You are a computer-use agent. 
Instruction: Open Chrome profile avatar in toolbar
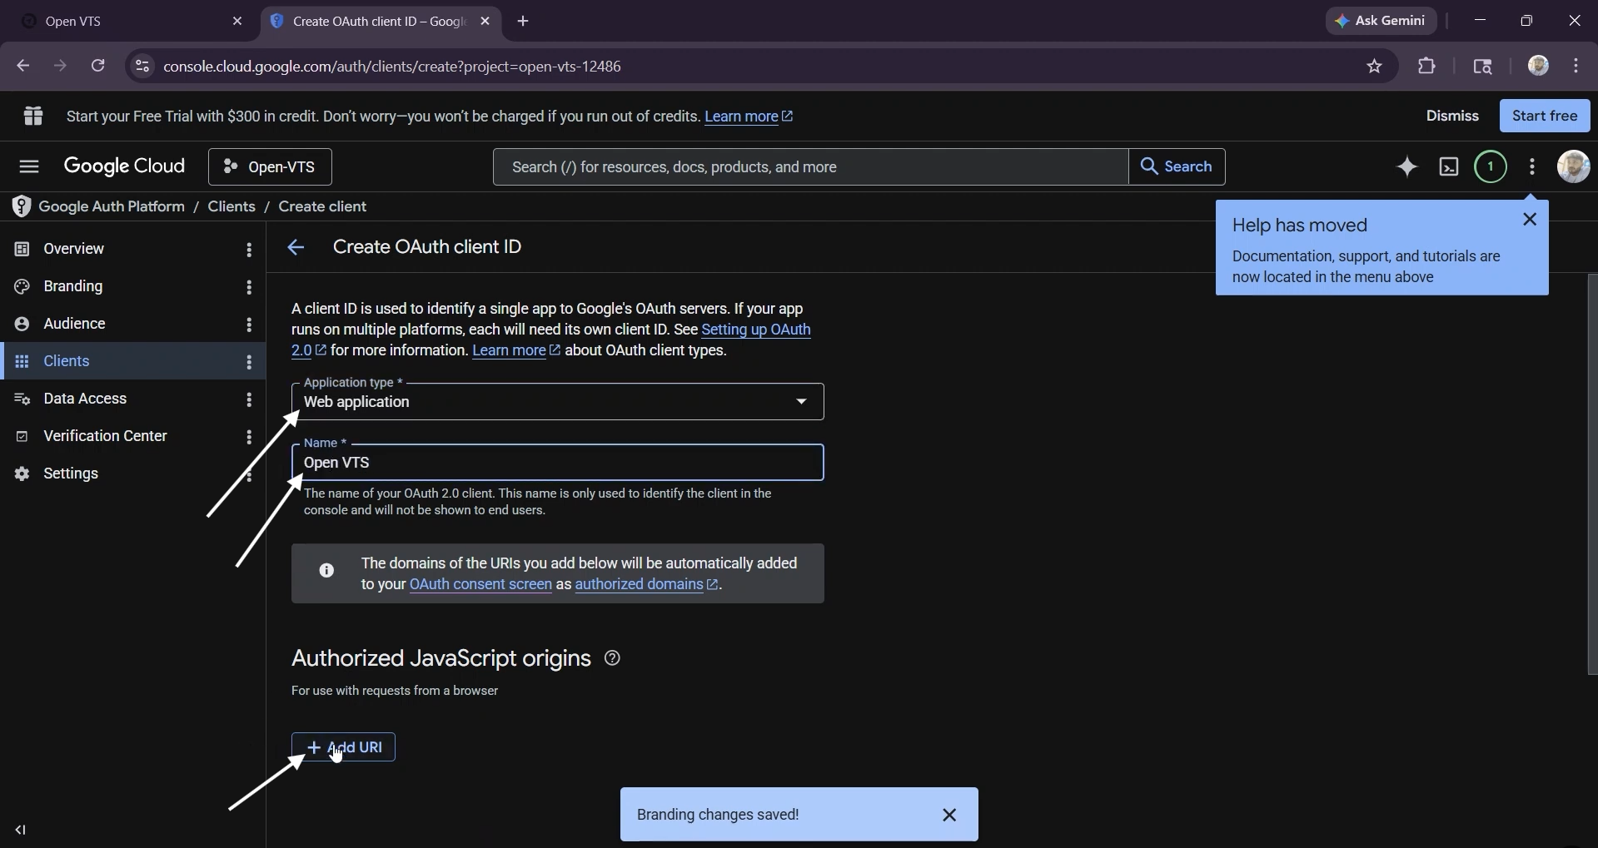(x=1538, y=66)
